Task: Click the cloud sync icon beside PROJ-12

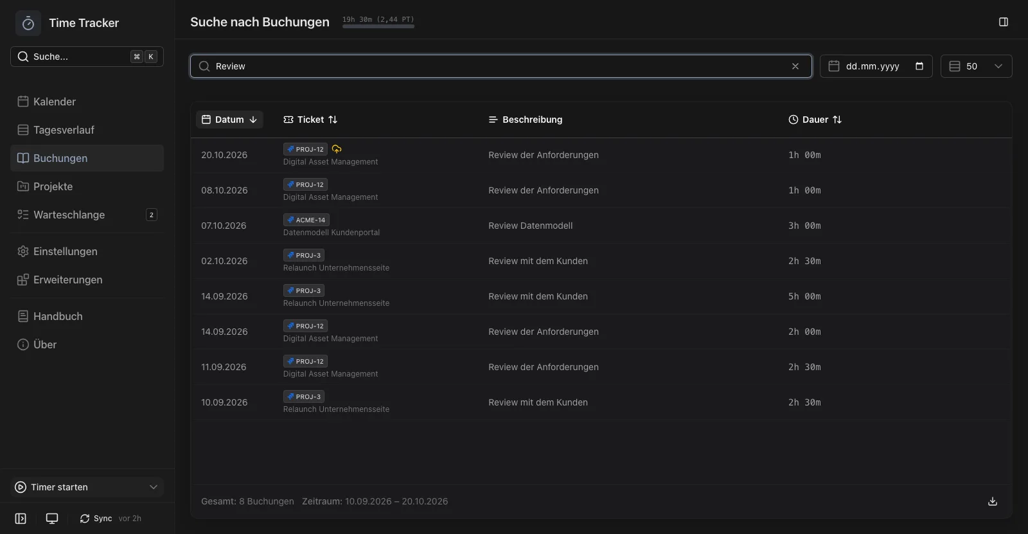Action: 337,149
